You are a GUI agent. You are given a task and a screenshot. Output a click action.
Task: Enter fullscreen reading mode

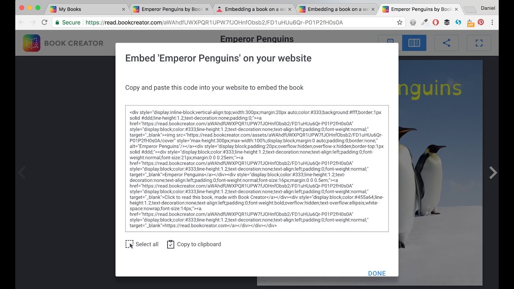(479, 43)
